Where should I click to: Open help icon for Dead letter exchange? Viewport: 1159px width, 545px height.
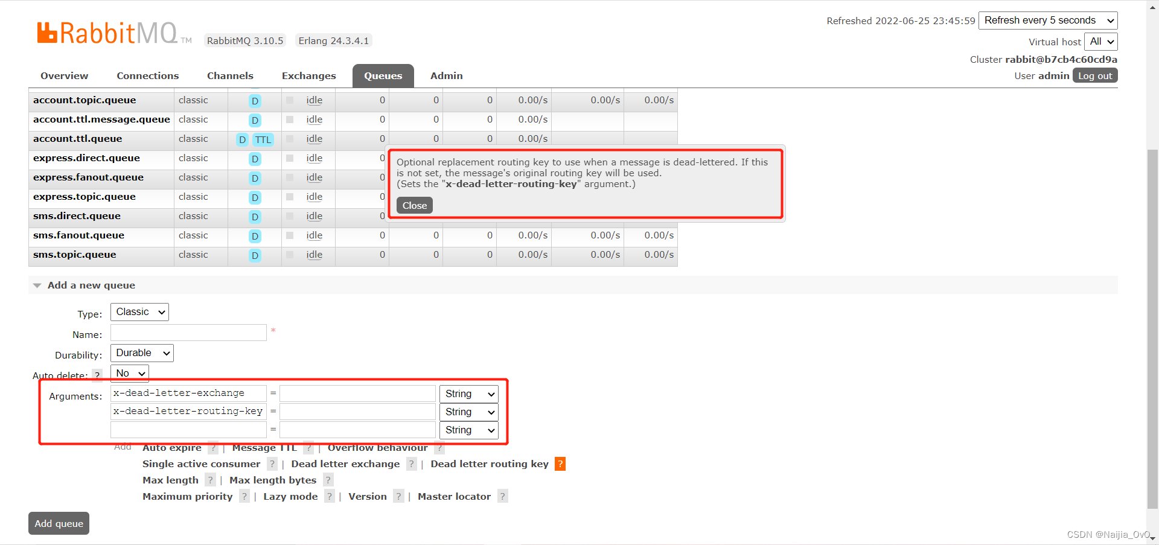coord(411,464)
